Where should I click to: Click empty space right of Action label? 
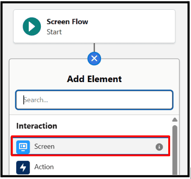pos(111,167)
